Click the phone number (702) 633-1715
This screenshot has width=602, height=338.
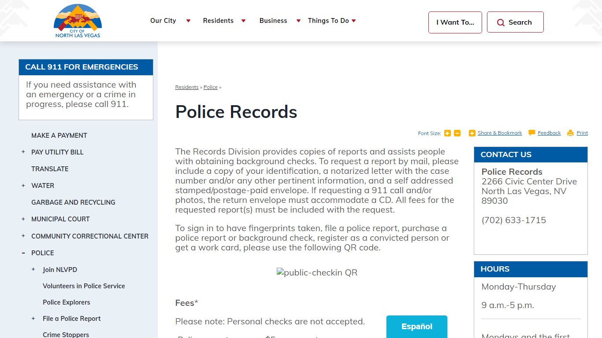click(x=514, y=220)
